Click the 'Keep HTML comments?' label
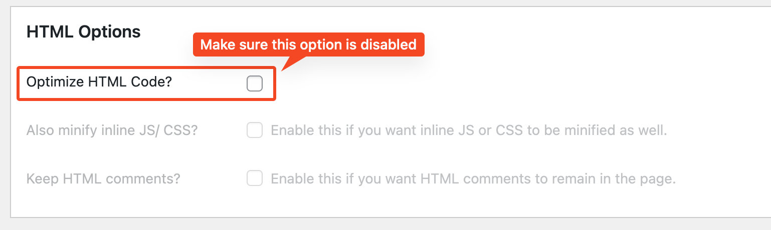 103,178
